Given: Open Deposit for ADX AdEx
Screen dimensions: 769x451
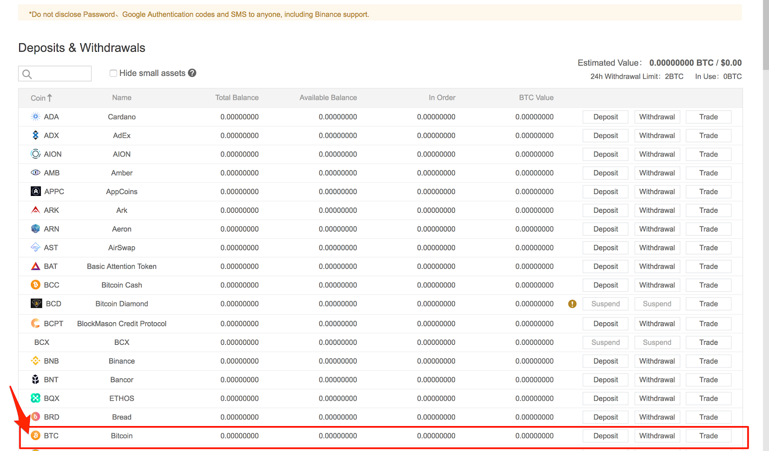Looking at the screenshot, I should click(x=606, y=136).
